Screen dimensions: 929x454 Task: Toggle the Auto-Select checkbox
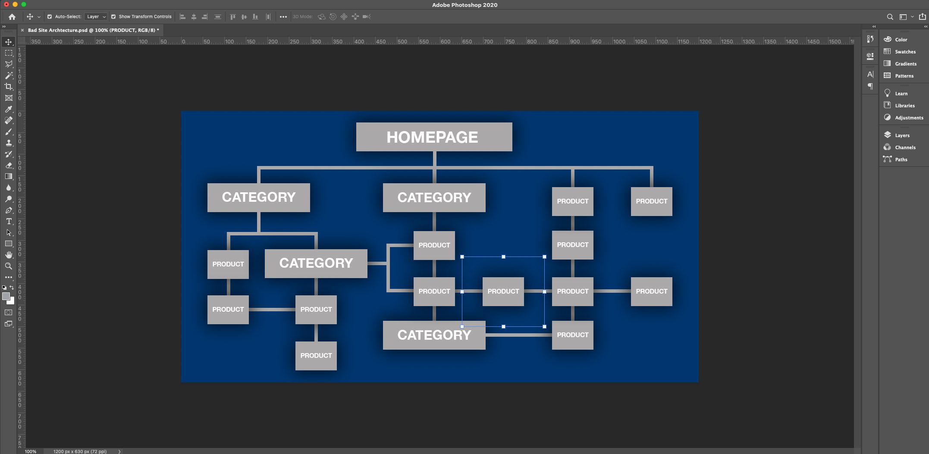(50, 17)
